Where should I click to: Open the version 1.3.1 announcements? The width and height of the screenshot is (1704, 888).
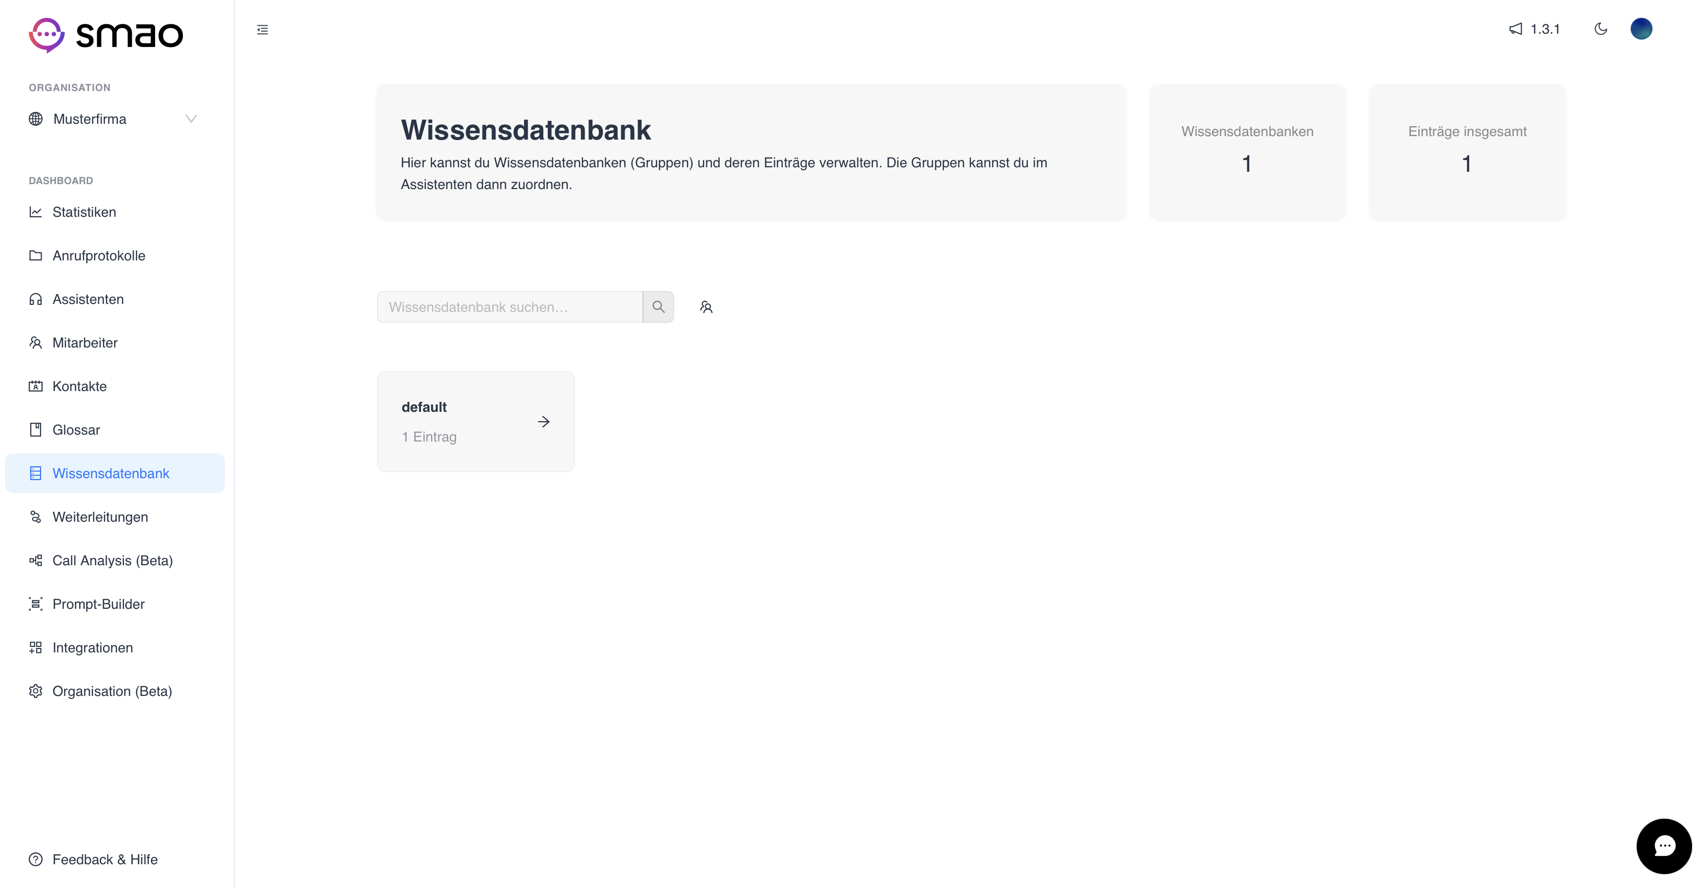(x=1535, y=29)
